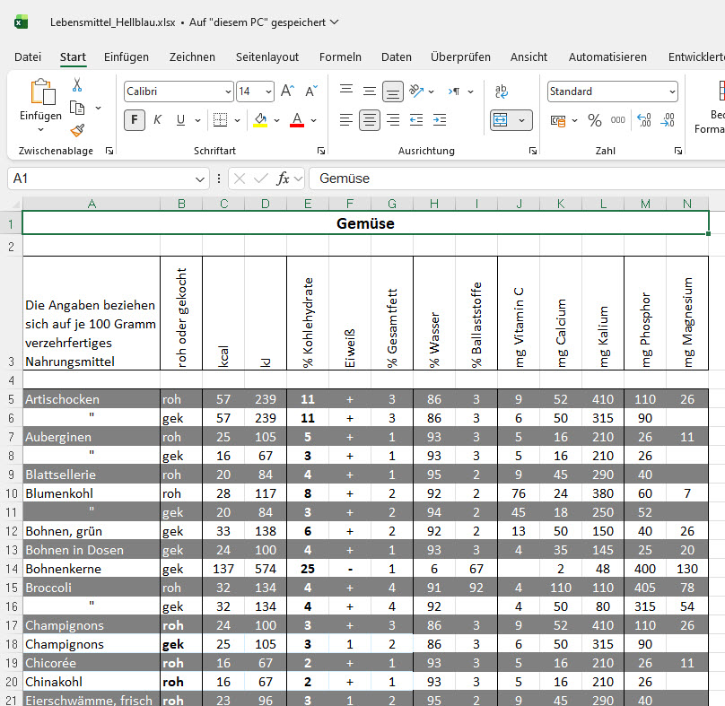725x706 pixels.
Task: Click the Einfügen paste button
Action: pos(41,94)
